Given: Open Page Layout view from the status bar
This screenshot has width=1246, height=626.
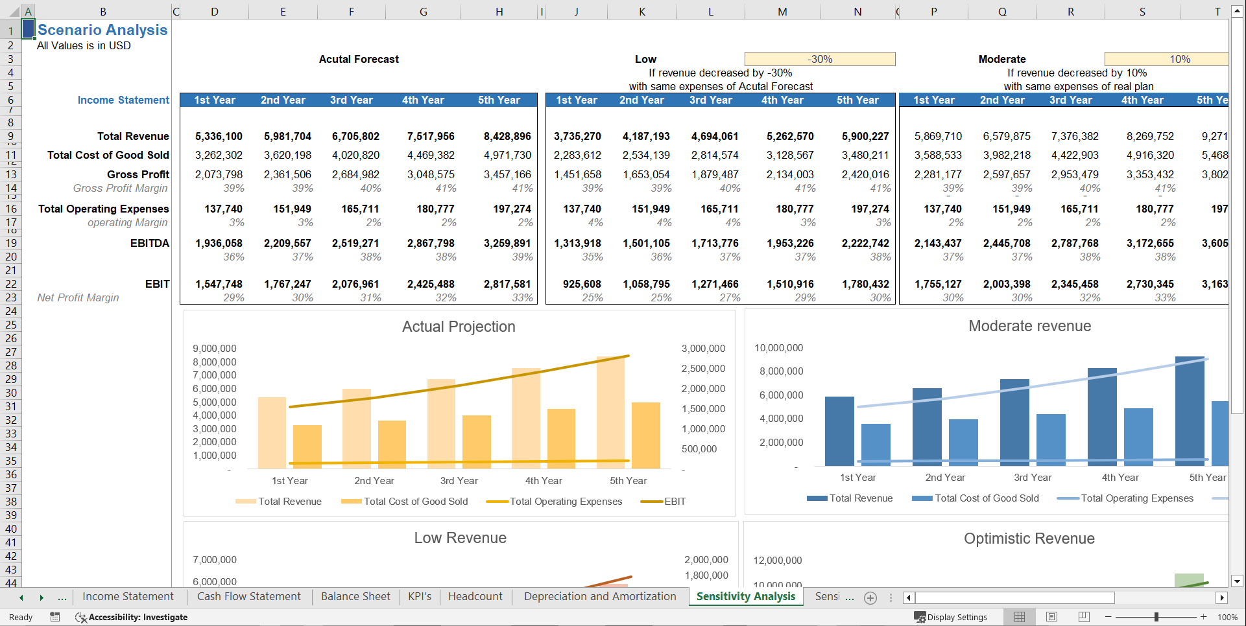Looking at the screenshot, I should pos(1051,616).
